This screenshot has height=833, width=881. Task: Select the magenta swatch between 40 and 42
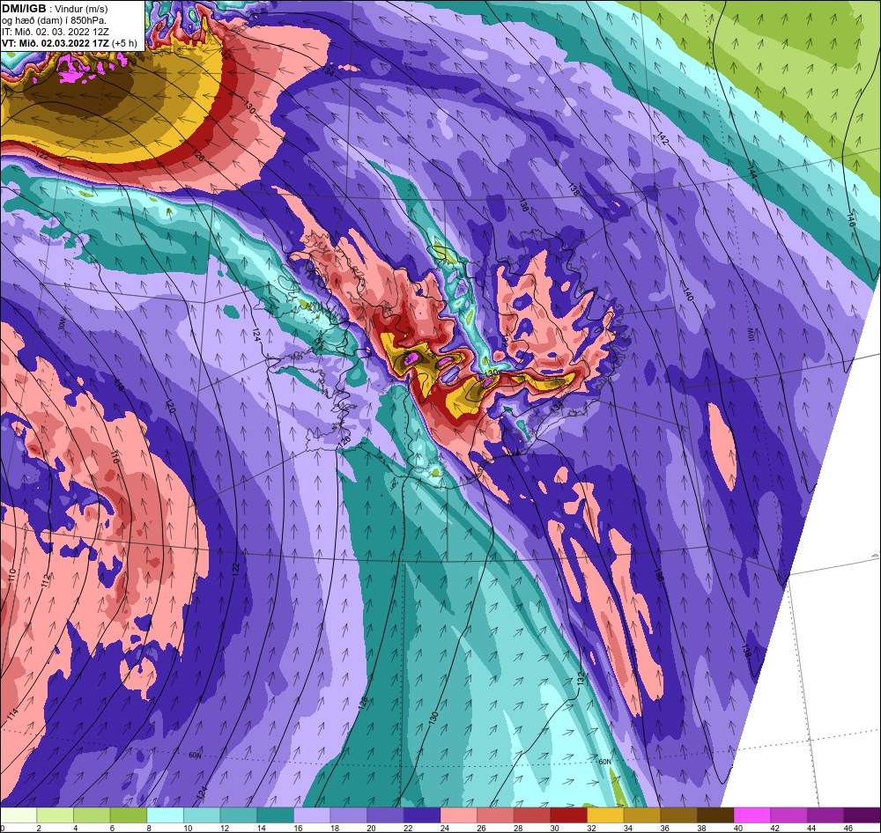[x=752, y=815]
